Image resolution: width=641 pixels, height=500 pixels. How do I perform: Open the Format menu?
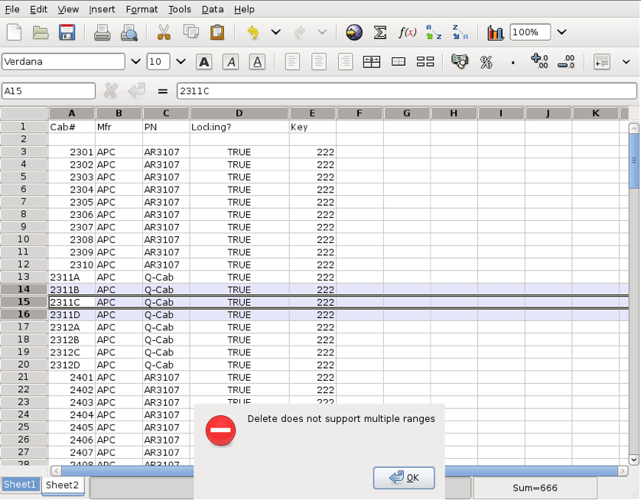click(142, 9)
